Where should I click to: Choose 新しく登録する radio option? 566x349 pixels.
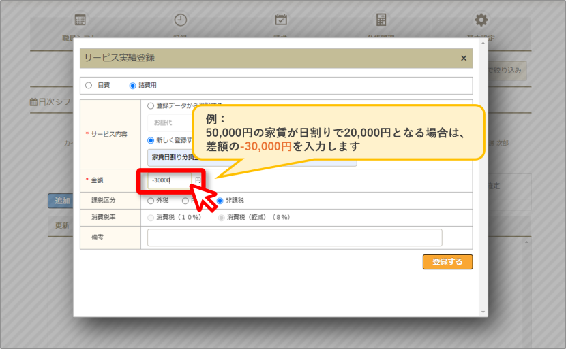(151, 140)
